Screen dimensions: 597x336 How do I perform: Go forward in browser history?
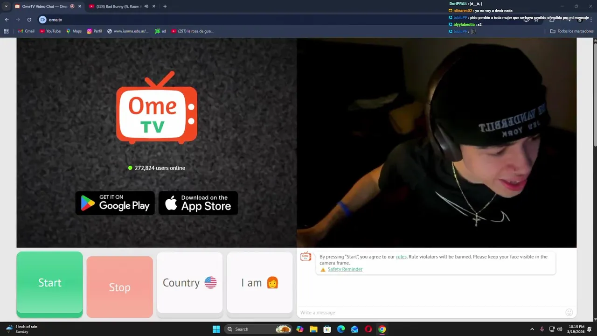(x=18, y=20)
